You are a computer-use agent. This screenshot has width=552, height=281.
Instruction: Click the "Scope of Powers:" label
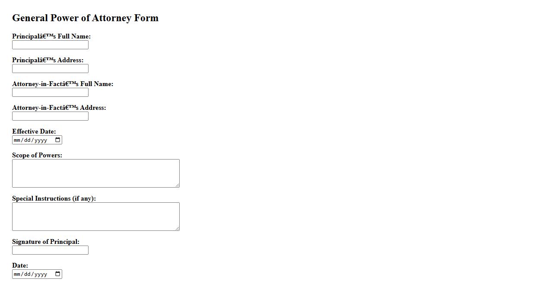pyautogui.click(x=37, y=155)
